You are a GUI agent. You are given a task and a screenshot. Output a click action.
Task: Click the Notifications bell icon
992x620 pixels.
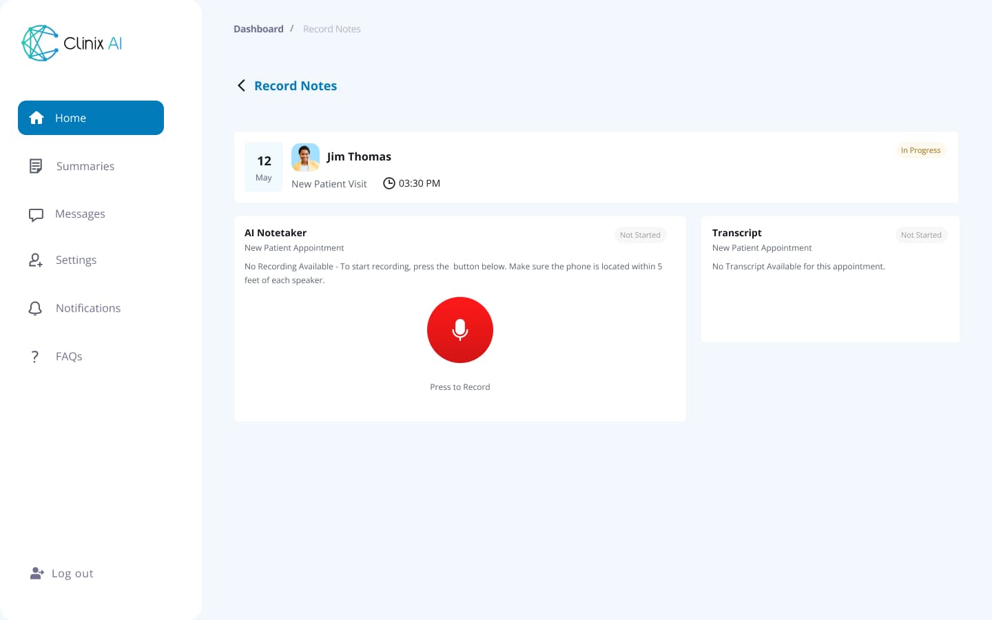click(35, 308)
